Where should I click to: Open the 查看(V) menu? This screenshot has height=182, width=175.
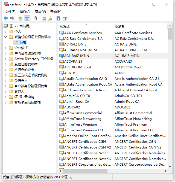[40, 12]
